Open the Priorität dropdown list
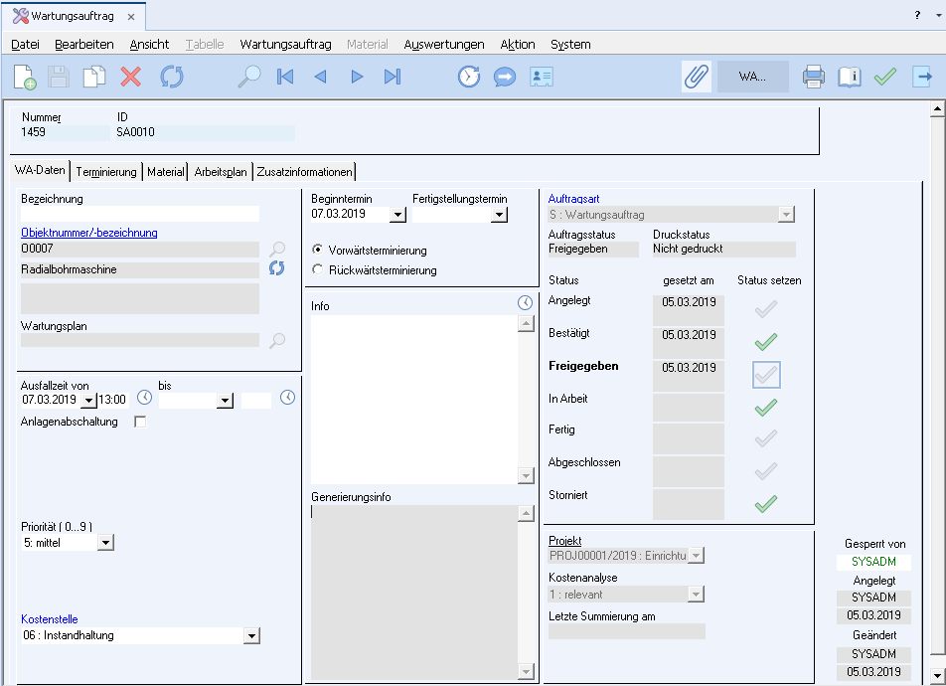946x686 pixels. 106,543
